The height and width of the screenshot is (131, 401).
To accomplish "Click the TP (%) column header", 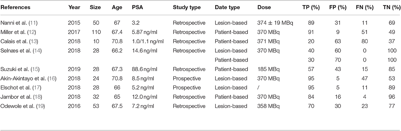I will tap(310, 7).
